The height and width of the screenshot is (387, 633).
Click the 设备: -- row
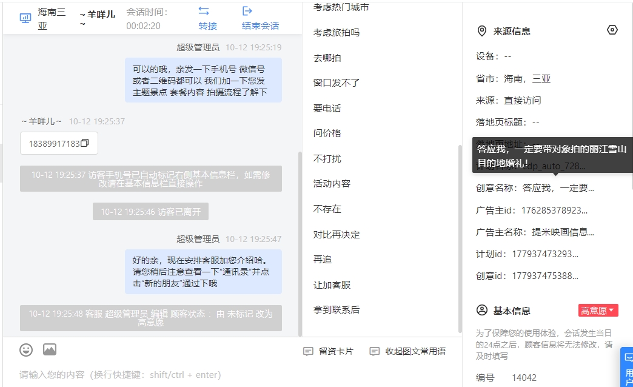494,56
